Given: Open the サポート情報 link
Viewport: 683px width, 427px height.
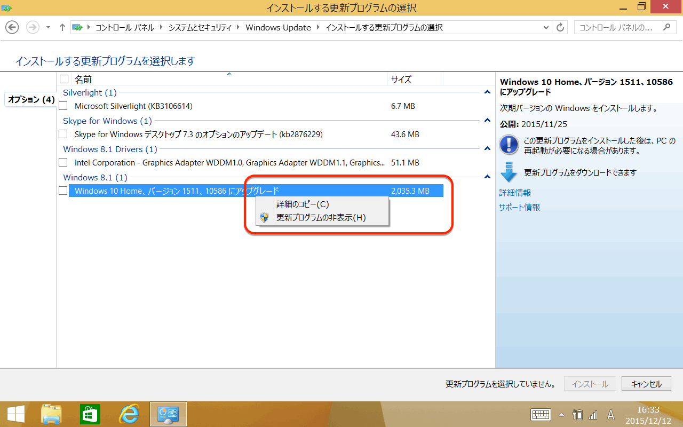Looking at the screenshot, I should tap(520, 208).
